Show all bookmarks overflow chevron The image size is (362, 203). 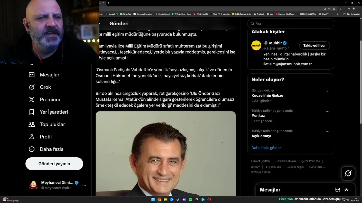338,14
